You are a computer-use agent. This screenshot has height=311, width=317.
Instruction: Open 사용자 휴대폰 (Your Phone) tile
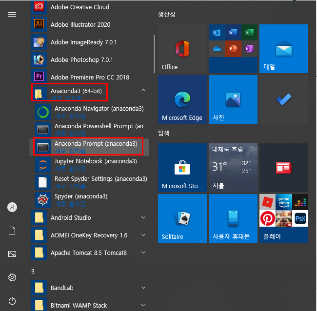pyautogui.click(x=233, y=218)
